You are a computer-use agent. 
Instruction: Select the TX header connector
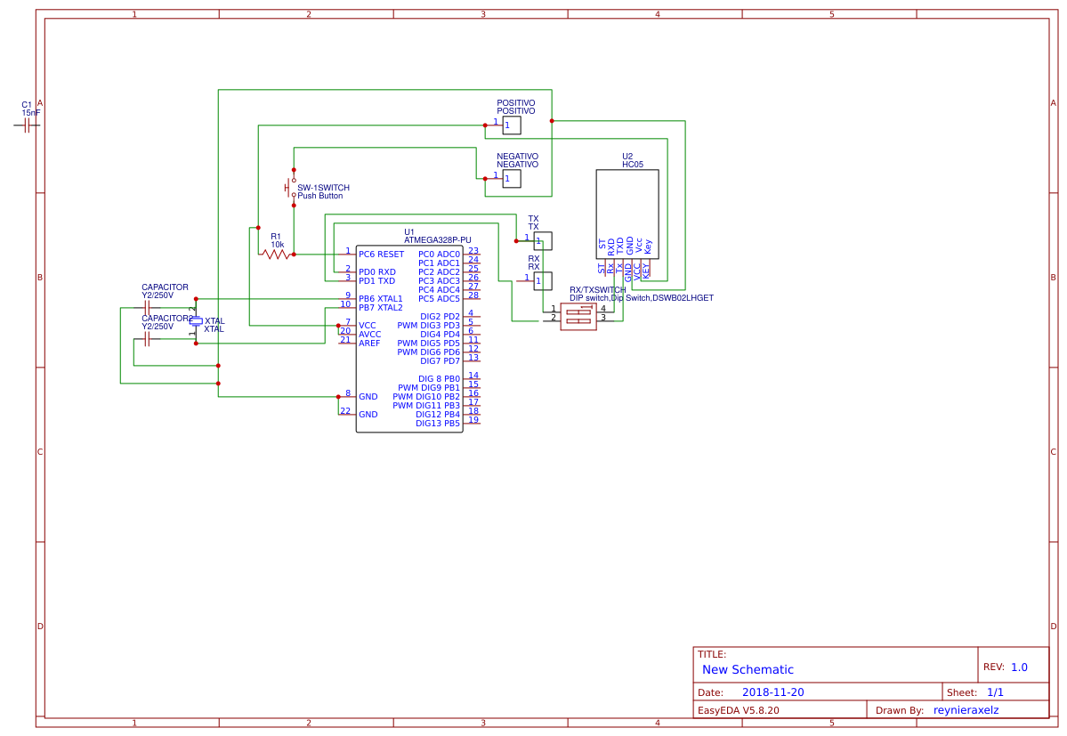[x=544, y=239]
